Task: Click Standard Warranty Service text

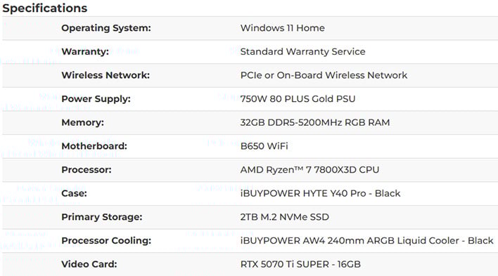Action: (302, 51)
